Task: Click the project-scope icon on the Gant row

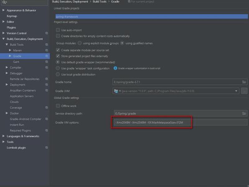Action: [46, 62]
